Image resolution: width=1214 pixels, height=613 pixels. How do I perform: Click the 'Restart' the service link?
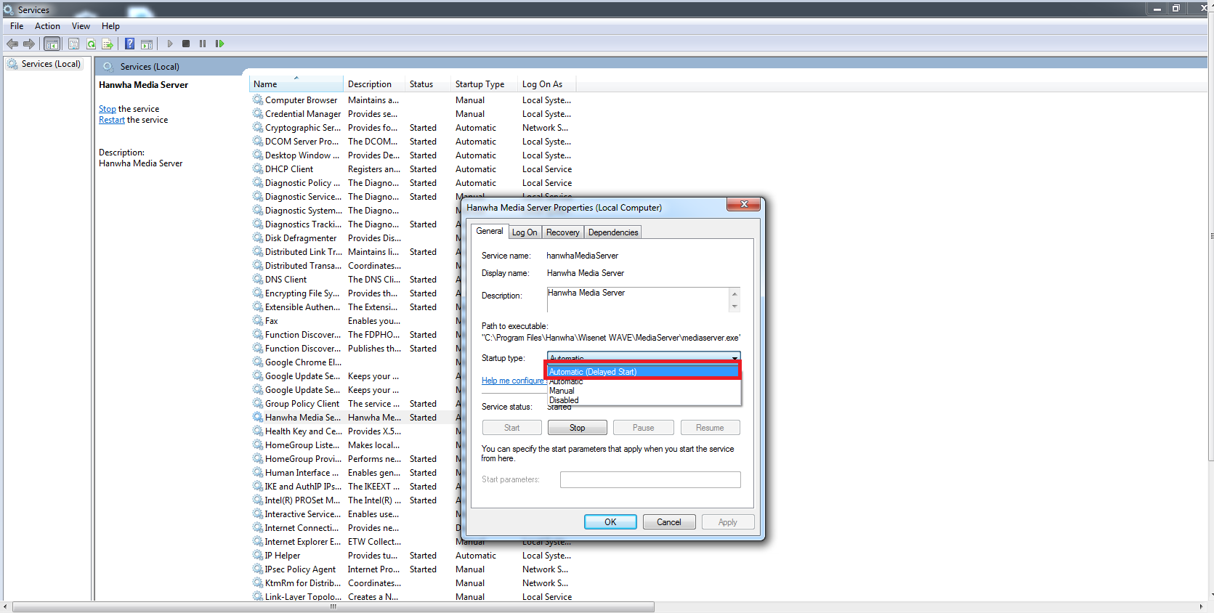112,120
